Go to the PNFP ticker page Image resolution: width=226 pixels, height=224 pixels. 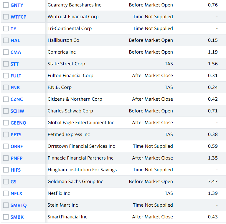(17, 158)
